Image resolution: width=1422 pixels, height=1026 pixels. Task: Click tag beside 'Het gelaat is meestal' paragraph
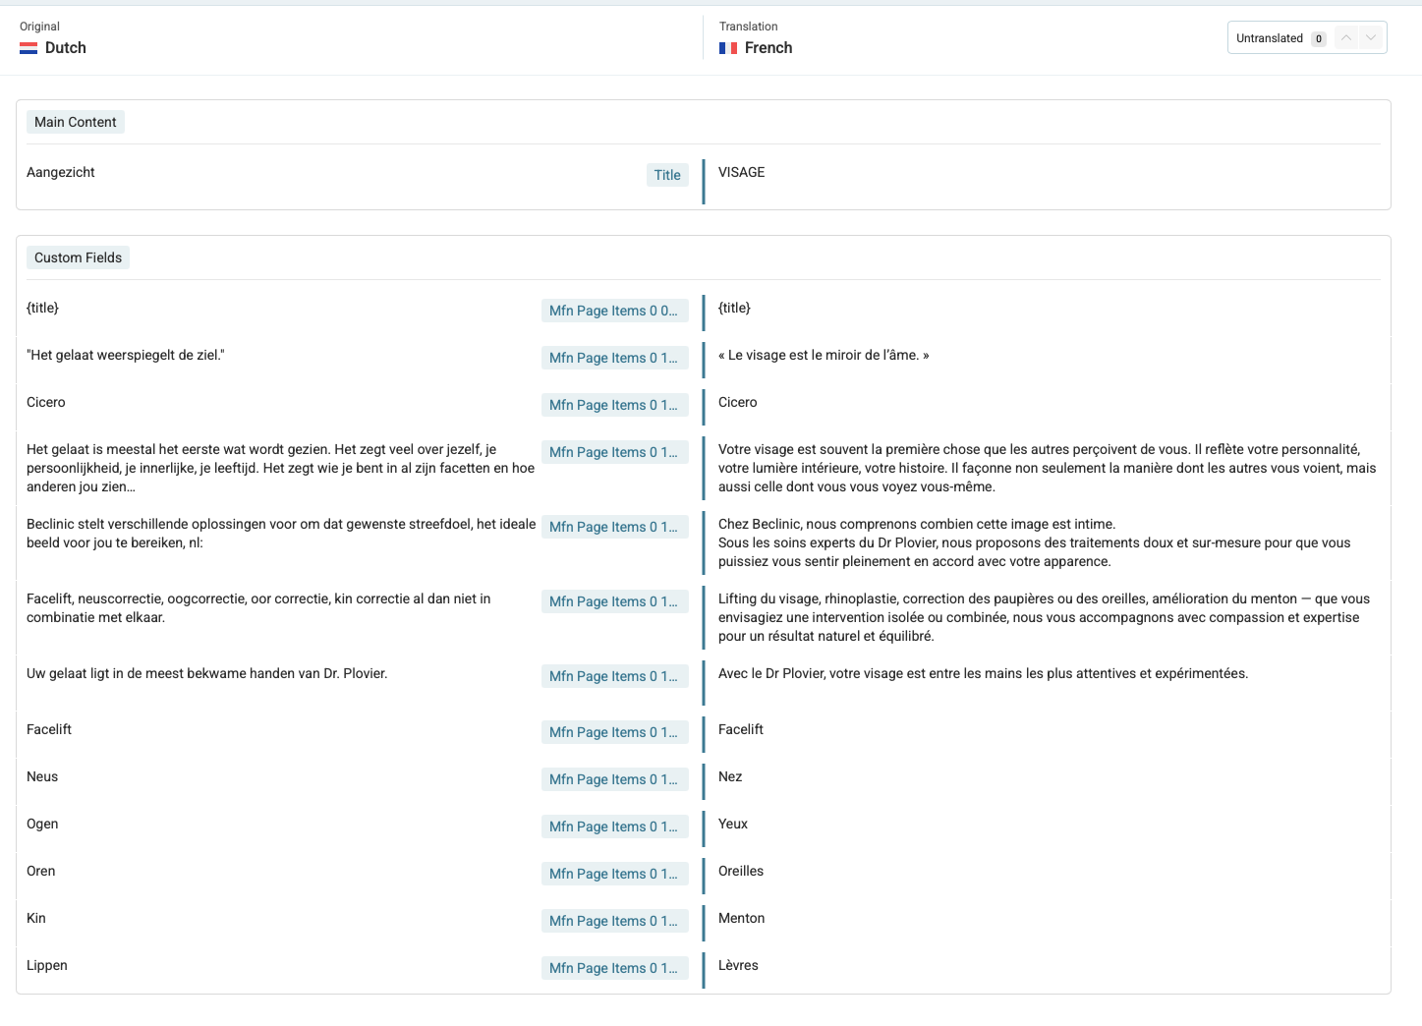coord(615,452)
